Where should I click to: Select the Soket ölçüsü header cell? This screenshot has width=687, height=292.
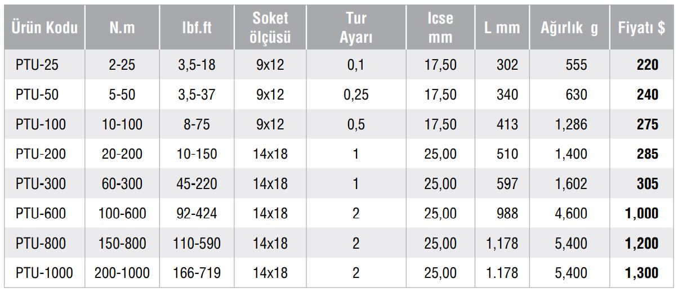(271, 28)
